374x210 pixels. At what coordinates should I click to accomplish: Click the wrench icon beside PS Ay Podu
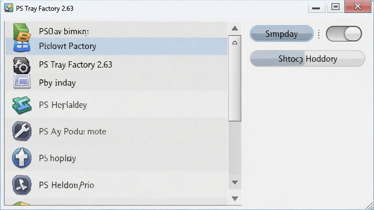[22, 131]
